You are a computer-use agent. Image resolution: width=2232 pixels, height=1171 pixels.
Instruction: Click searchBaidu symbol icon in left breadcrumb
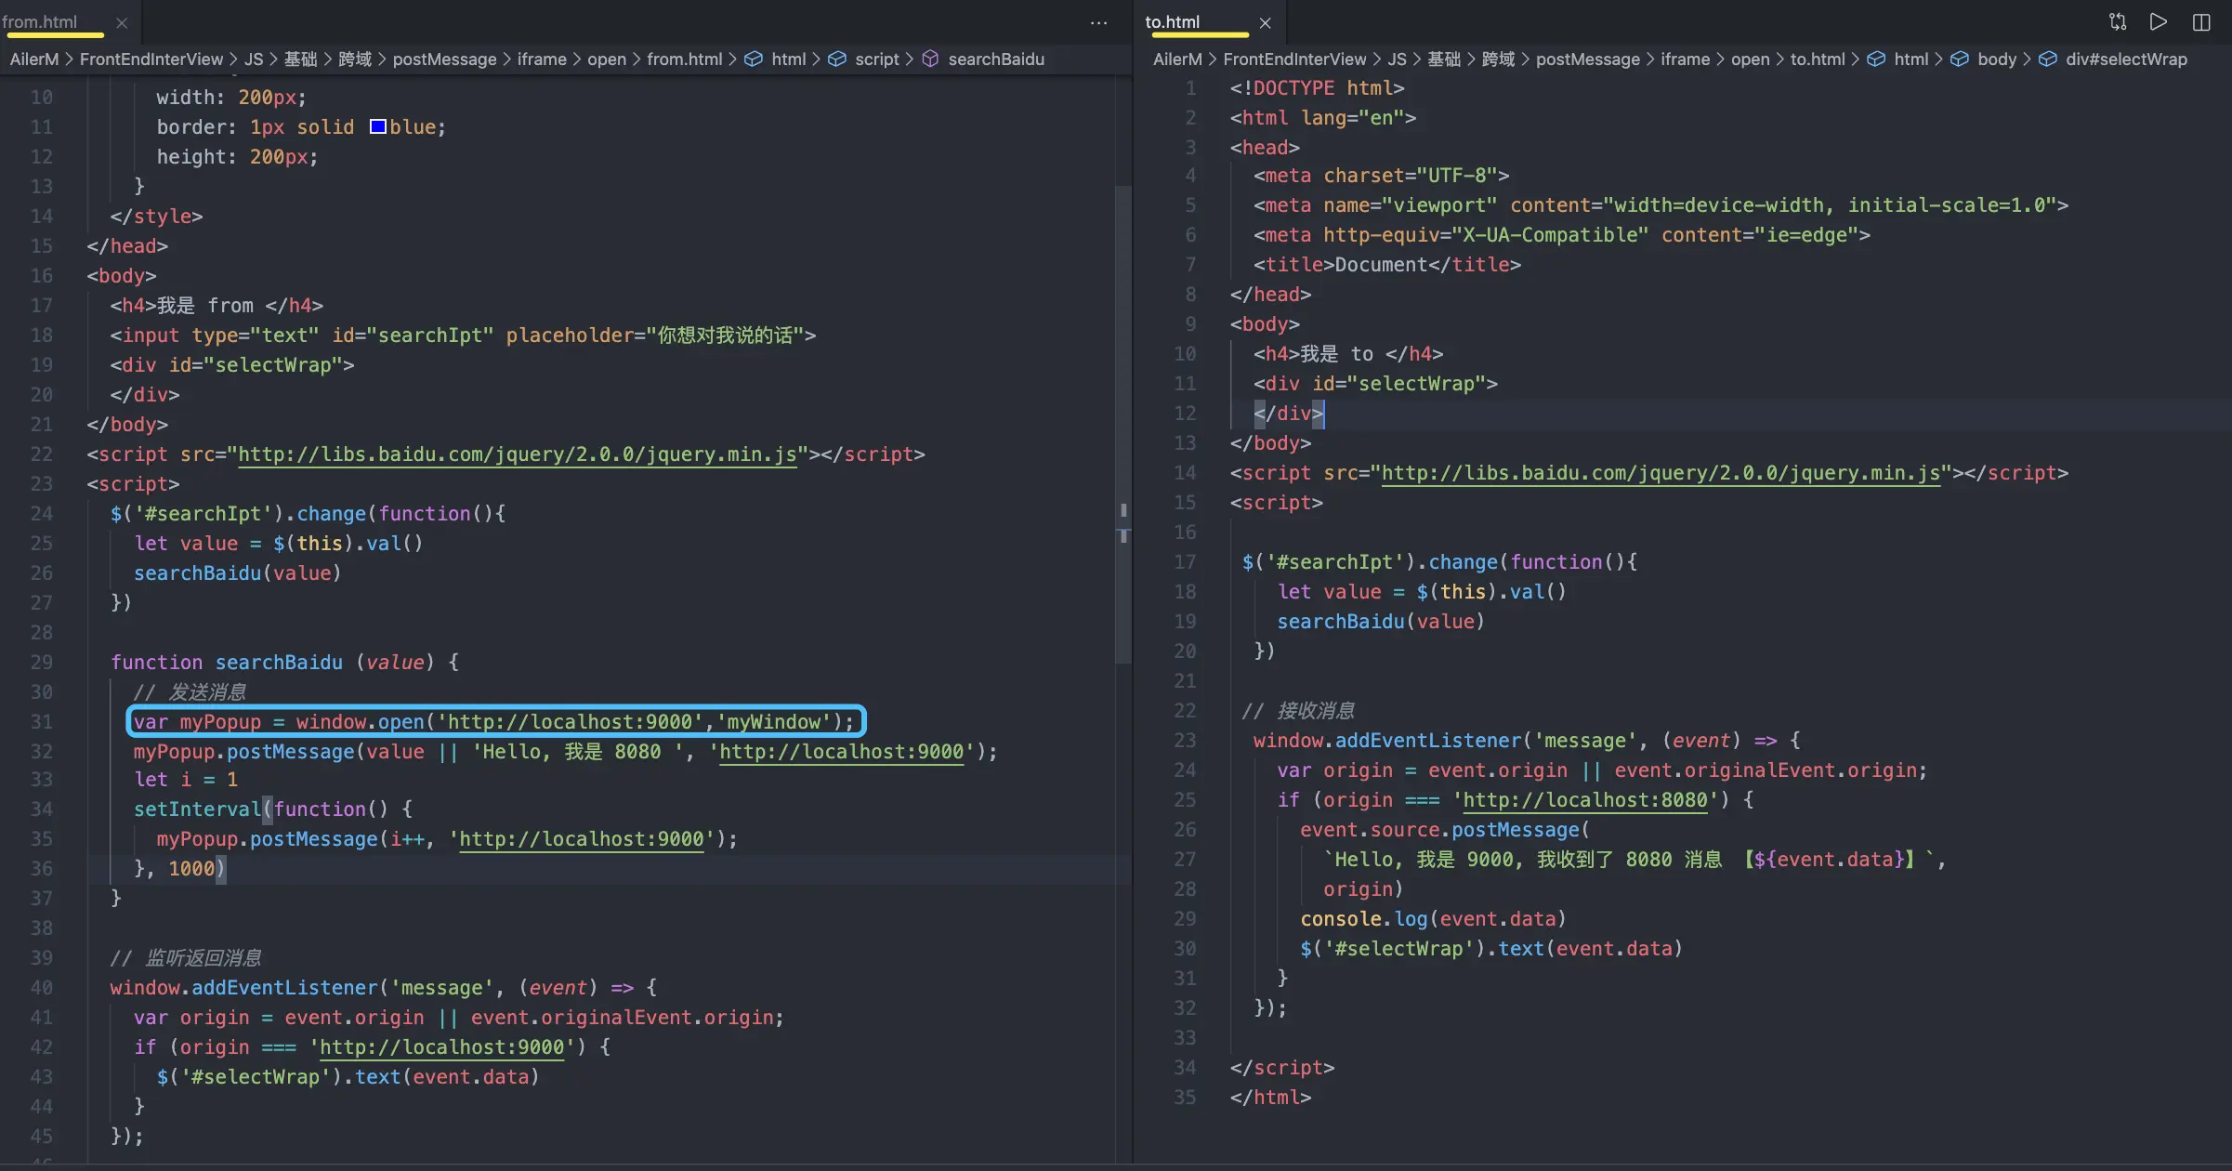[930, 59]
